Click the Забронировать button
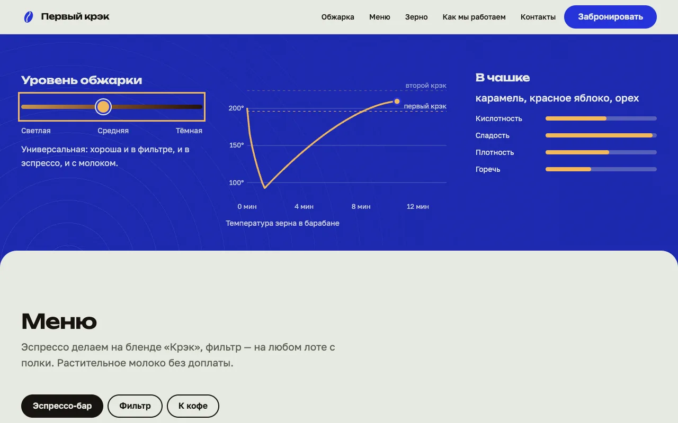 click(x=610, y=17)
